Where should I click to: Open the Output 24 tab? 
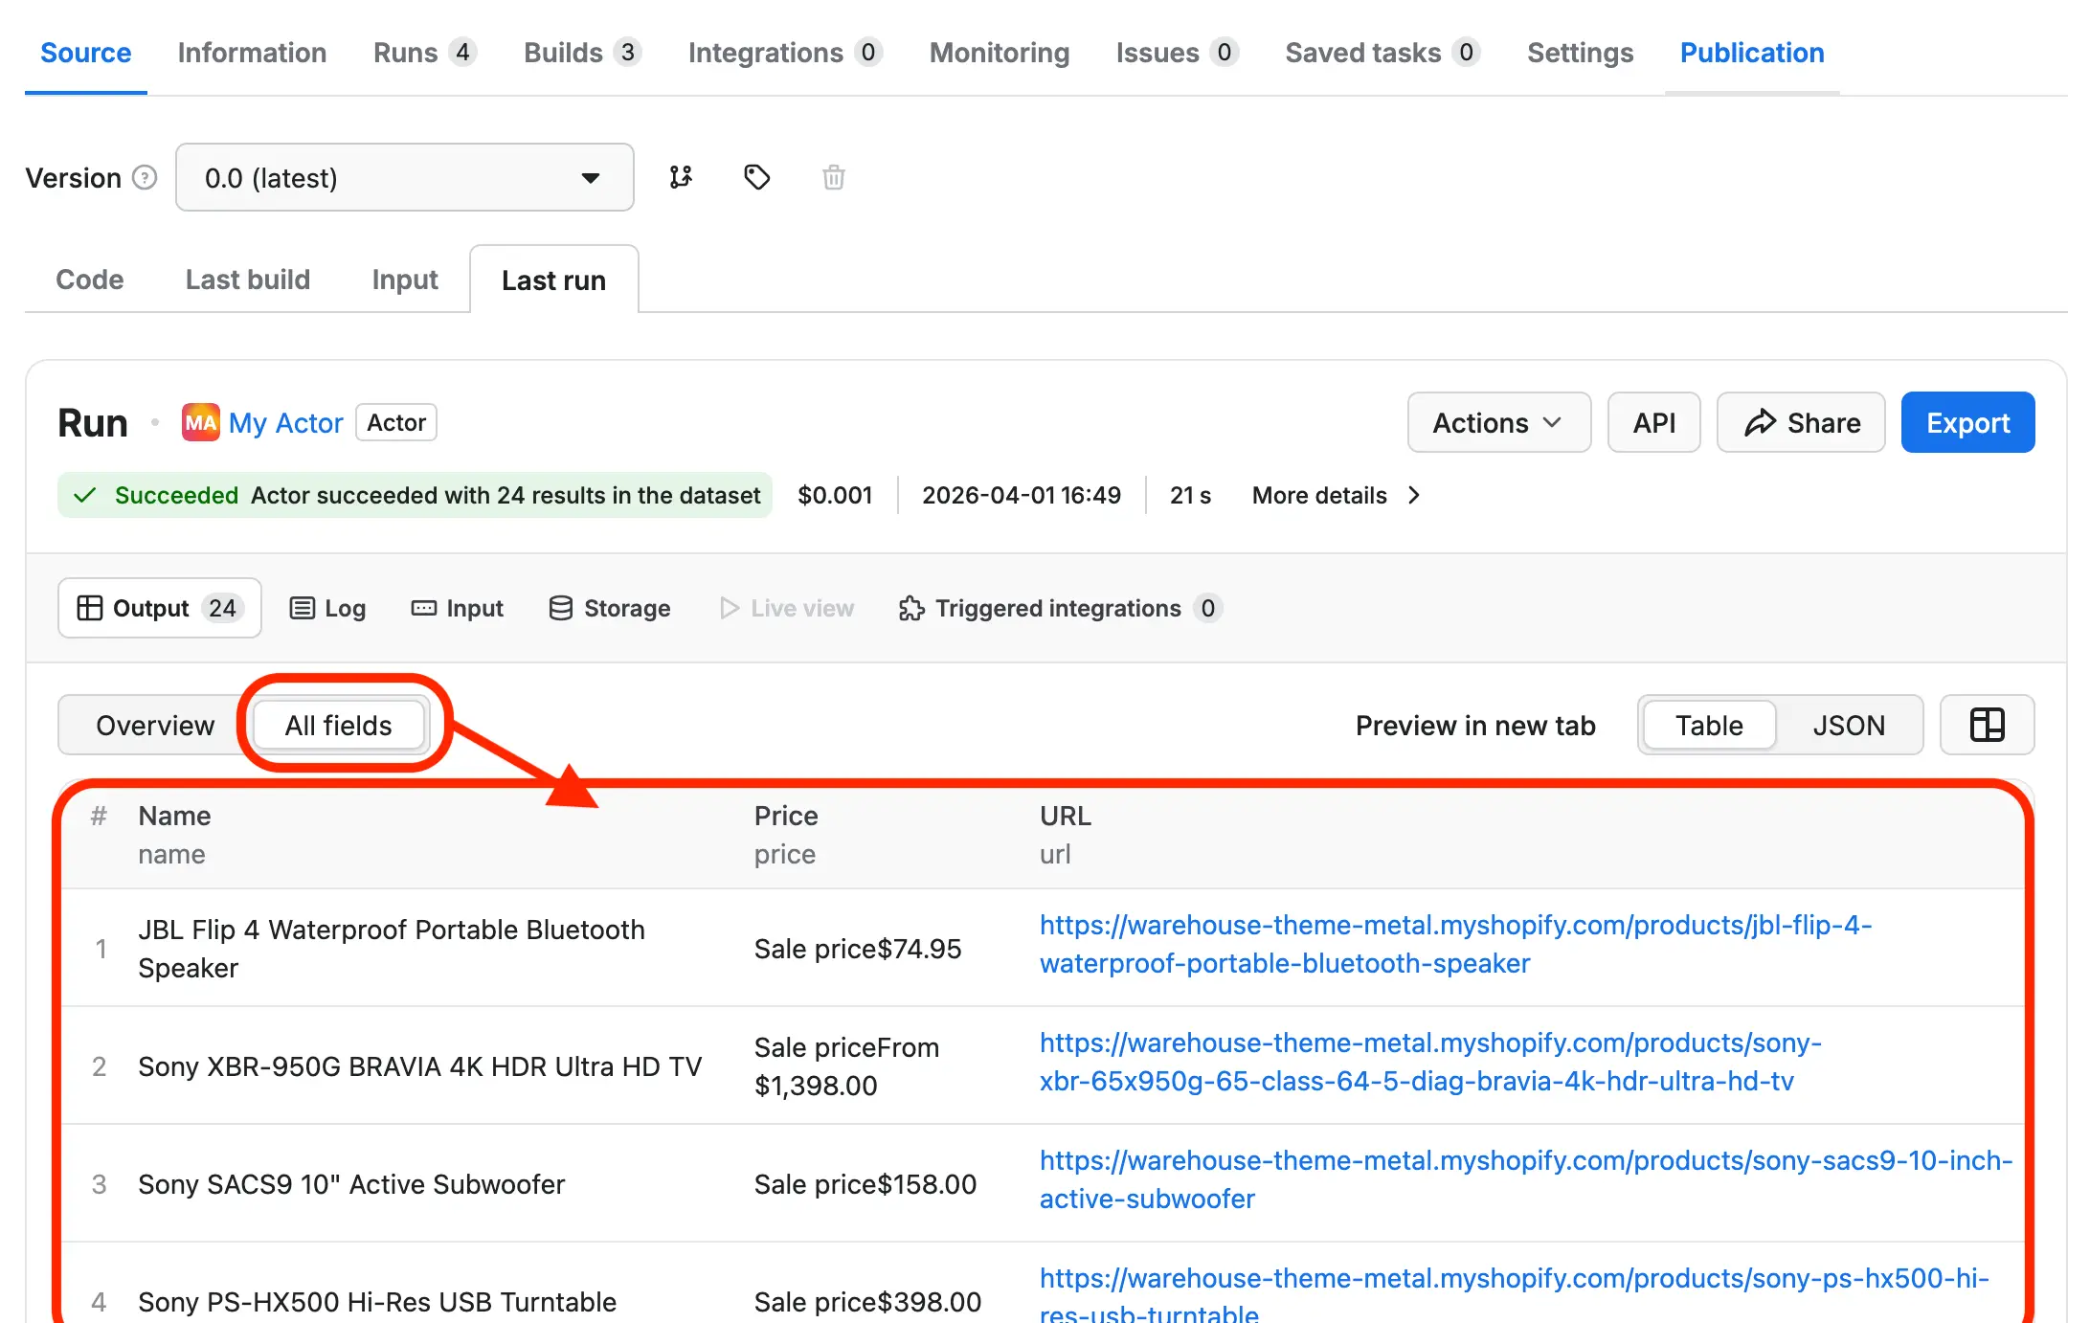pos(160,608)
